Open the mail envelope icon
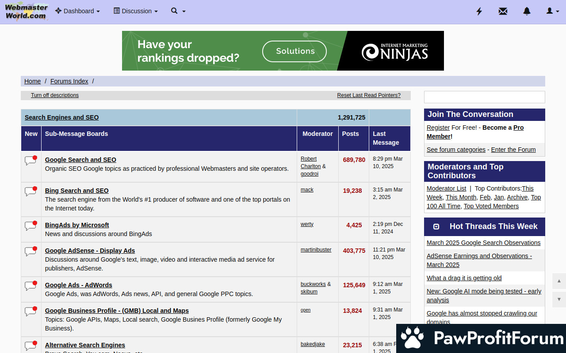566x353 pixels. click(503, 11)
